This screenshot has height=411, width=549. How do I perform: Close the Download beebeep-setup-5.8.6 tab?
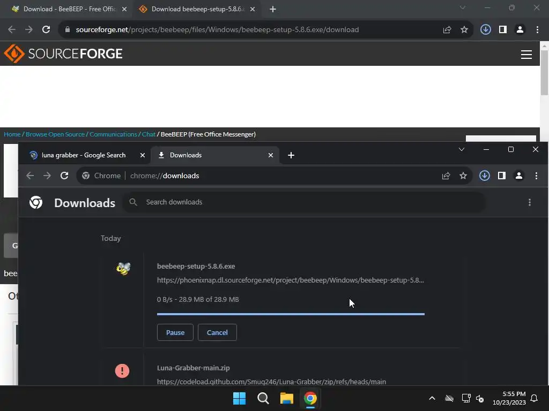click(253, 10)
